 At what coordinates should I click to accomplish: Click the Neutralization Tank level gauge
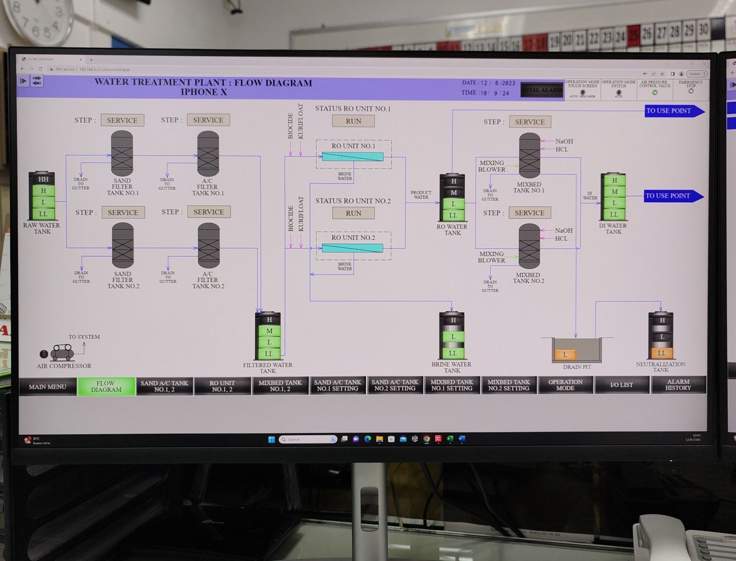pos(661,336)
